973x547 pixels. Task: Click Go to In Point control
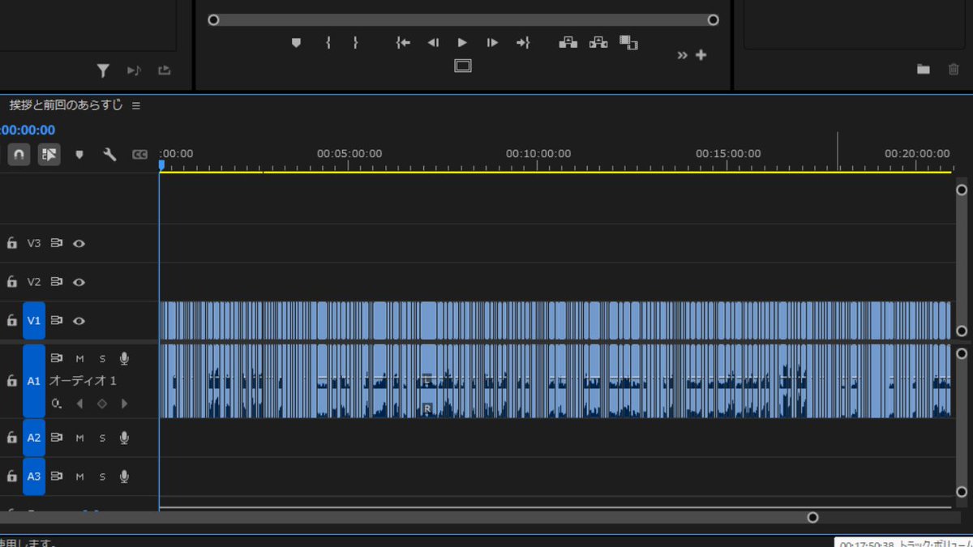403,42
